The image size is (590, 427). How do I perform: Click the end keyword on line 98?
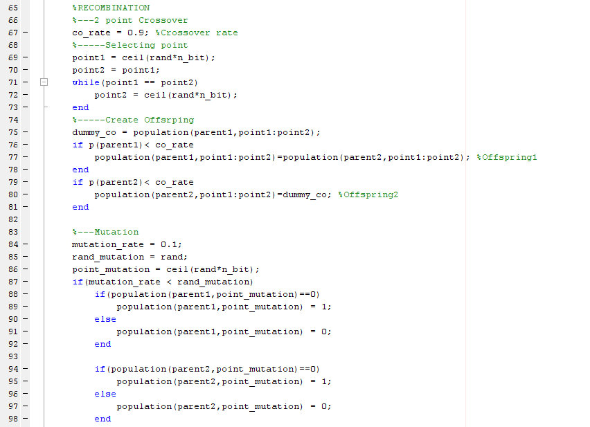tap(102, 419)
